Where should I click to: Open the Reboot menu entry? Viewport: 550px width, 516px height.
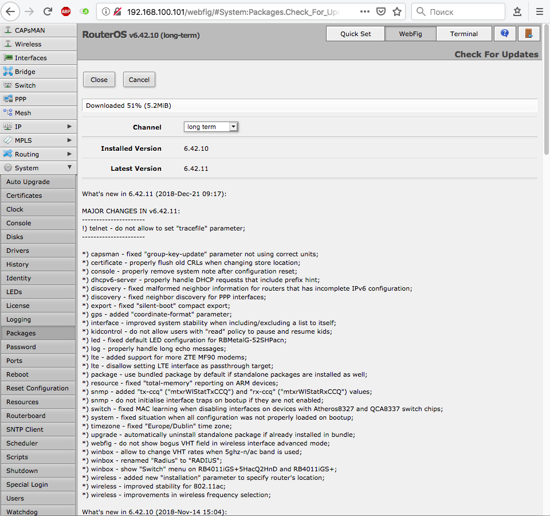[38, 374]
